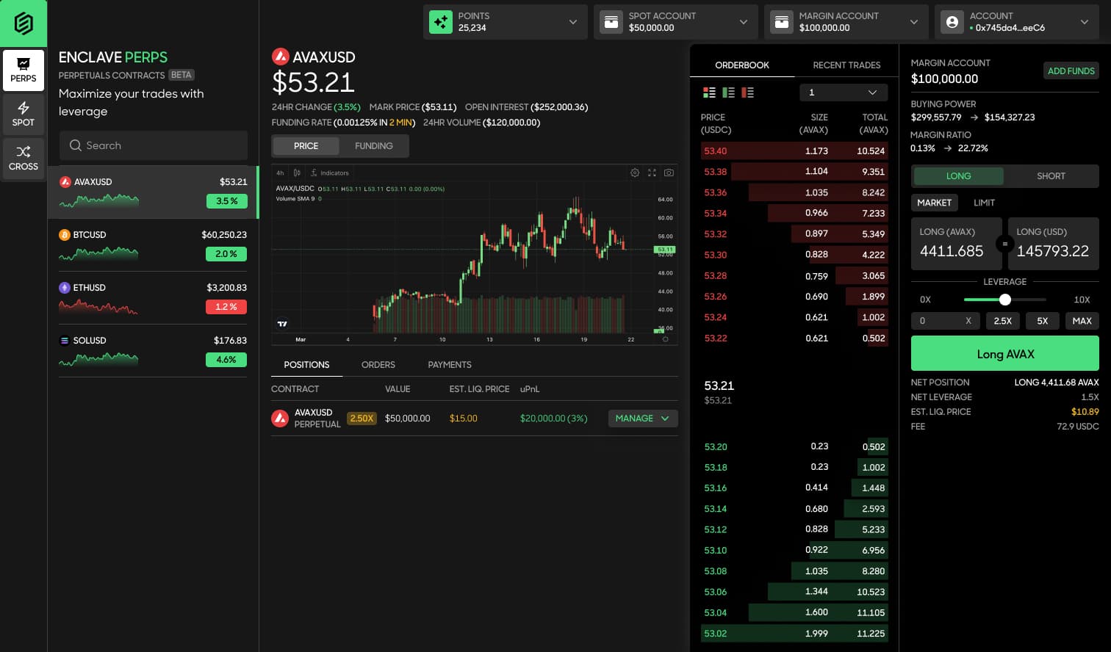1111x652 pixels.
Task: Expand chart to fullscreen
Action: pyautogui.click(x=652, y=173)
